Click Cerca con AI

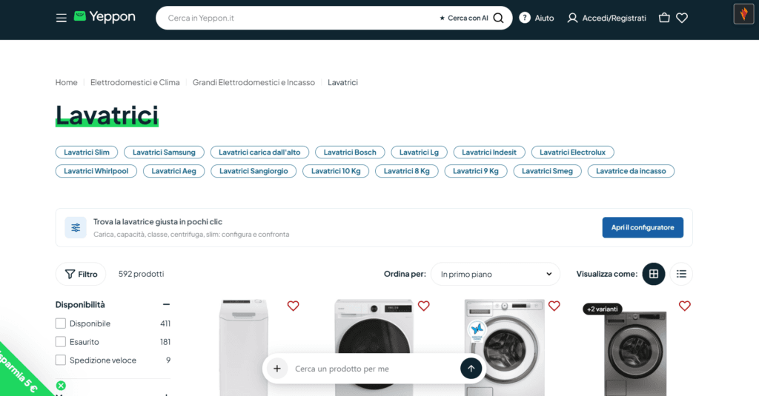(464, 18)
